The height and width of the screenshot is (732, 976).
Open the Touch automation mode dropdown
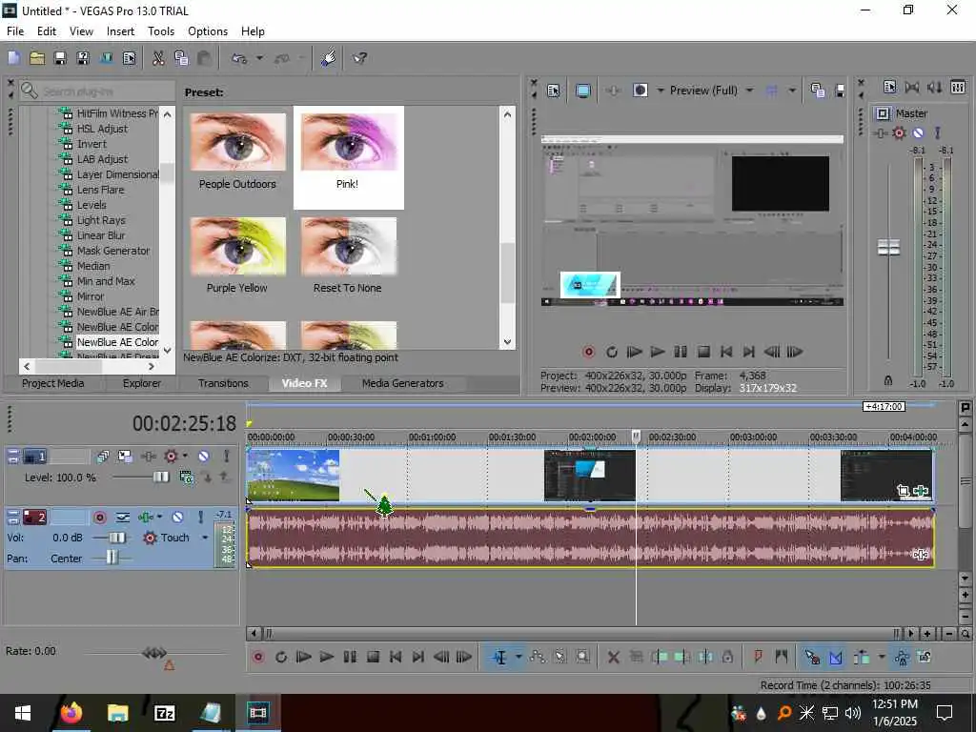tap(205, 538)
